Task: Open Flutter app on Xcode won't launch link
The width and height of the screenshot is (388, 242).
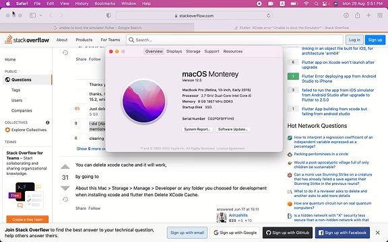Action: coord(338,65)
